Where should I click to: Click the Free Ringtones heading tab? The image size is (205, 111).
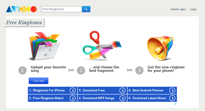pos(24,23)
